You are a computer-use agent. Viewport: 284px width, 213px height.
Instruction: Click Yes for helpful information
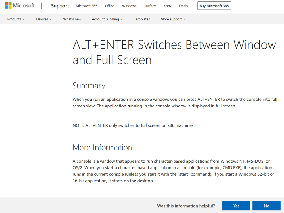236,206
